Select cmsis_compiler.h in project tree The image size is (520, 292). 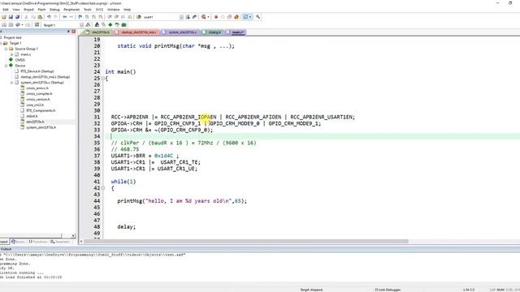39,94
